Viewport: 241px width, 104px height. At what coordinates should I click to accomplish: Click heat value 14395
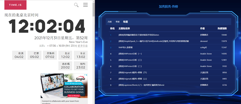(224, 54)
